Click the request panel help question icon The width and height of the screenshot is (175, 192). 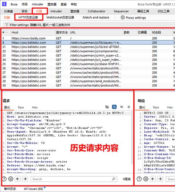[4, 179]
